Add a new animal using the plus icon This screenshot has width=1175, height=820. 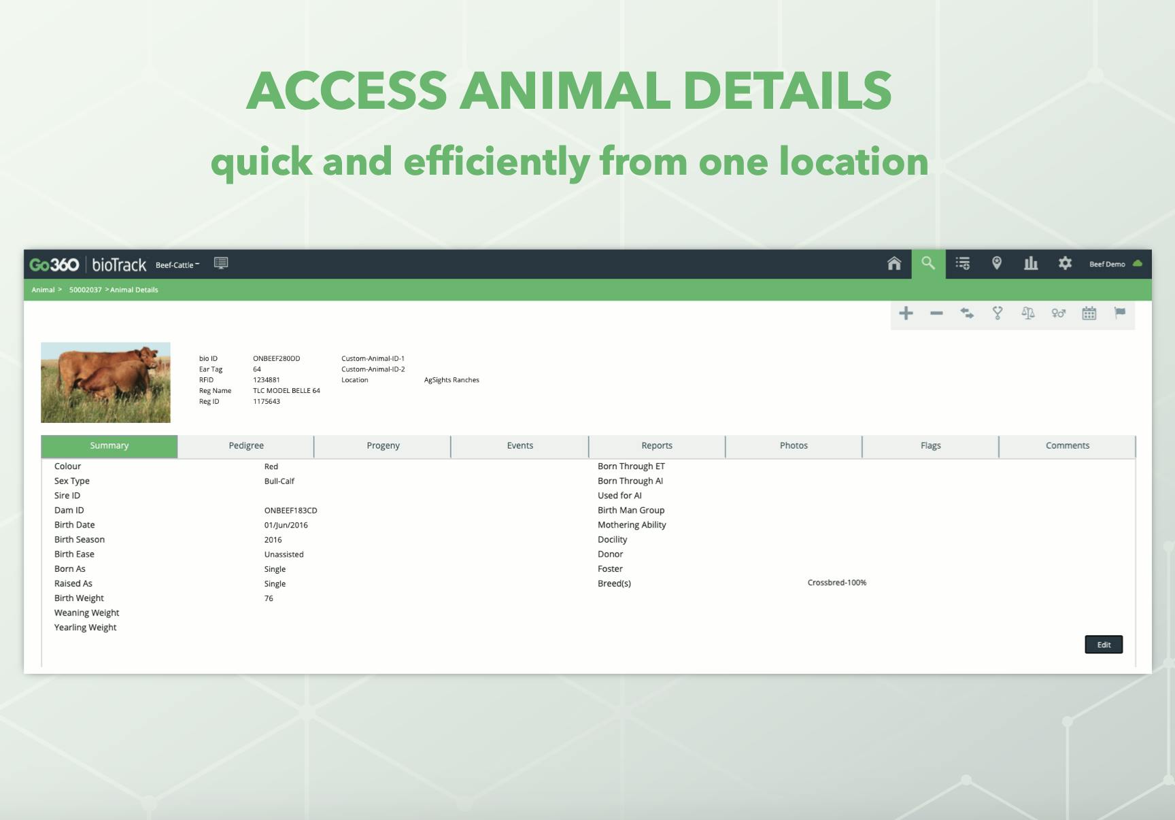pos(906,313)
